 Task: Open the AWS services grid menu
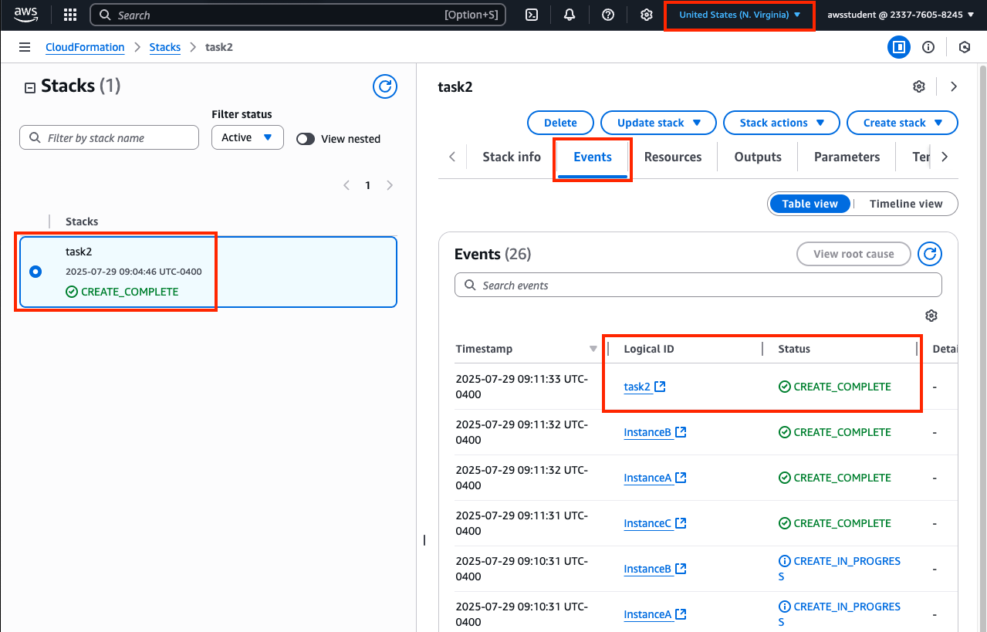(x=70, y=15)
